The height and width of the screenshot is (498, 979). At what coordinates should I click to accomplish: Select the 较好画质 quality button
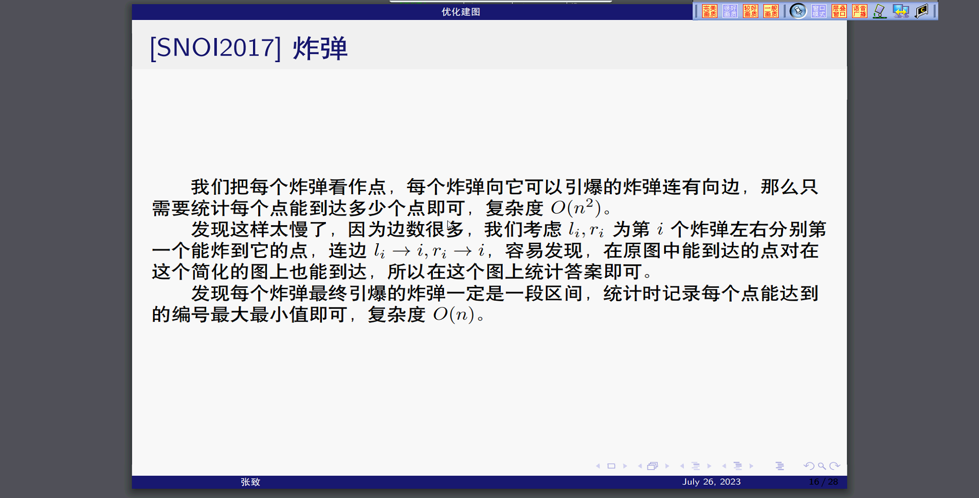tap(751, 11)
